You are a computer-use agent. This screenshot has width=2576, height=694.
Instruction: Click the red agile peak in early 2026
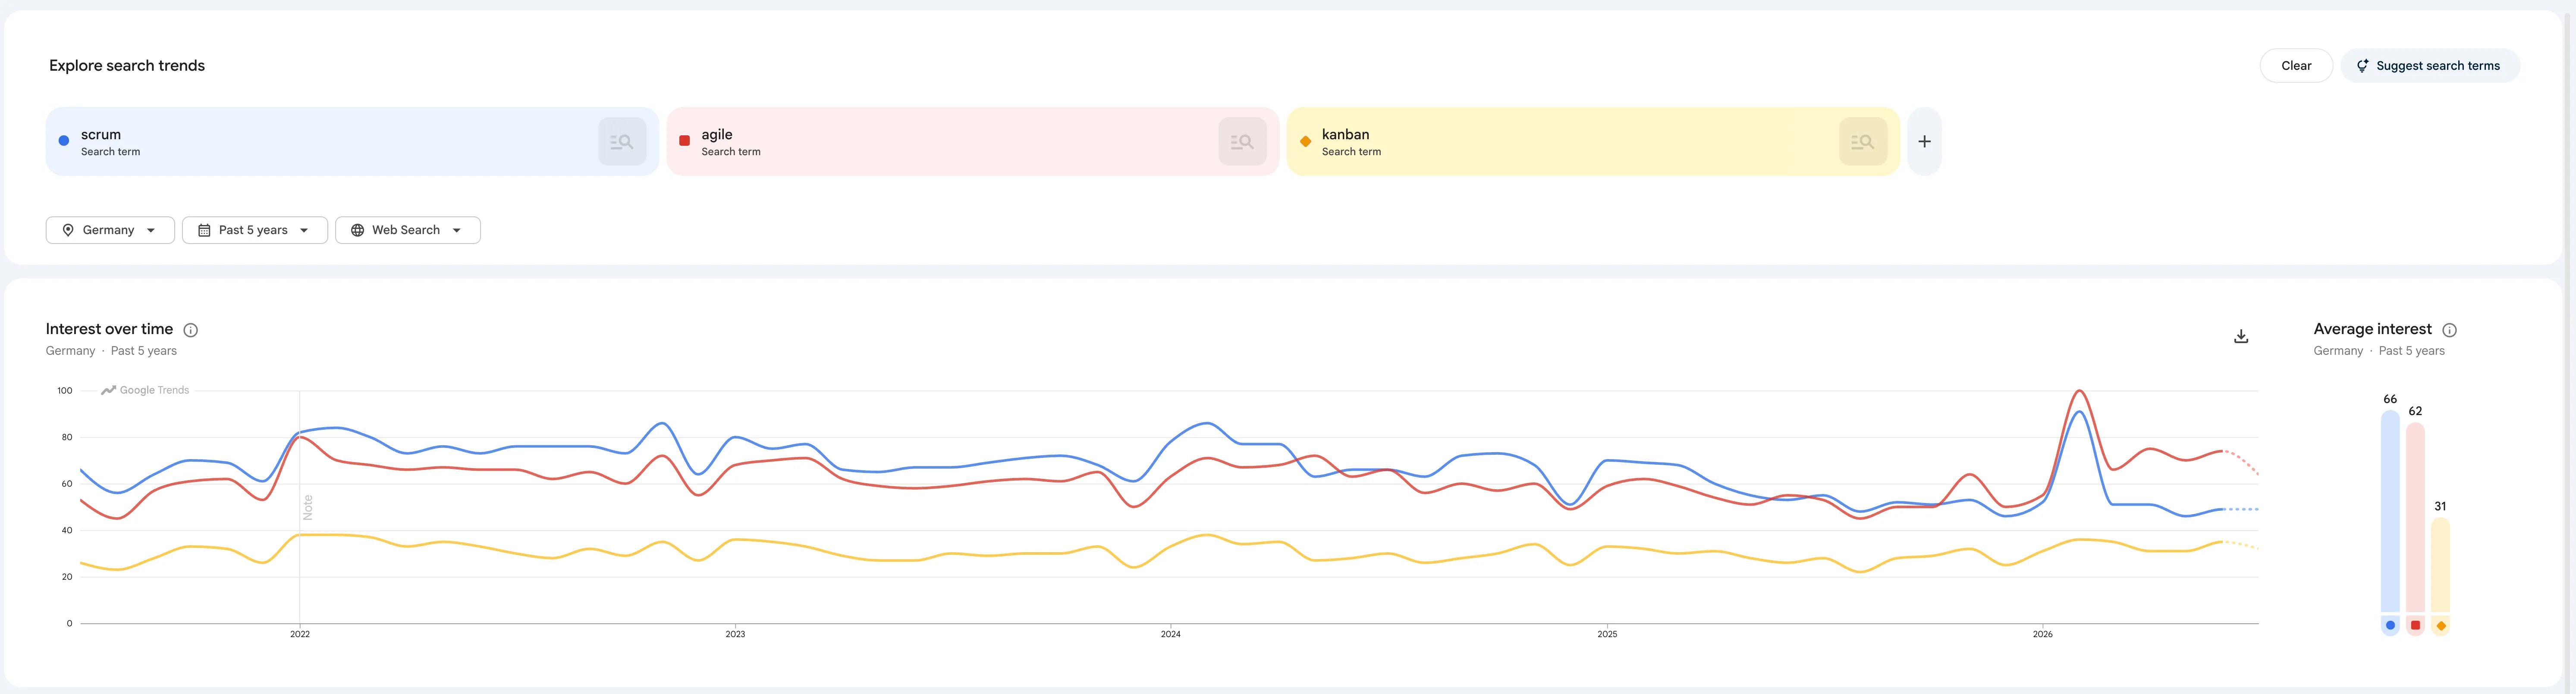point(2079,391)
